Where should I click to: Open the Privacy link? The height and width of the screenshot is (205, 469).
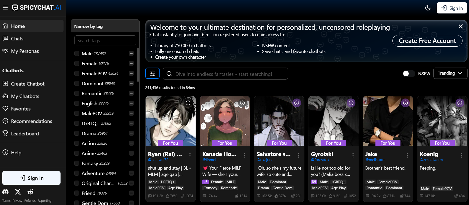[17, 201]
